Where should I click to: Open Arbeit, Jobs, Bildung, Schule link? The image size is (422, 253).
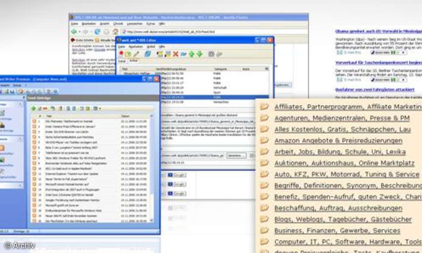click(x=340, y=152)
